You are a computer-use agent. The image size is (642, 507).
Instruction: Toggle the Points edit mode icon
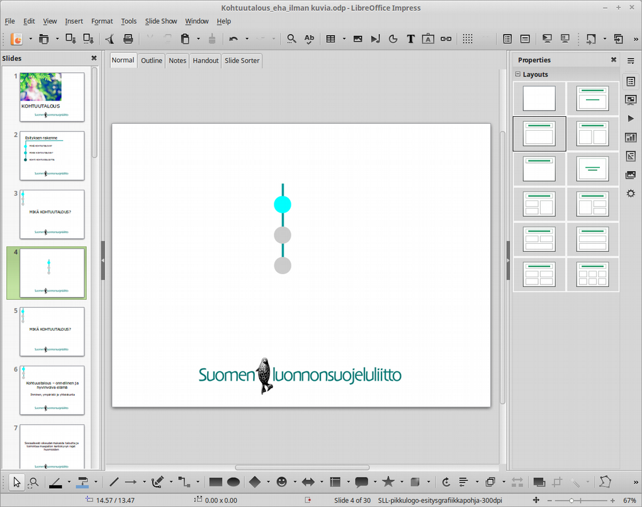(x=605, y=482)
